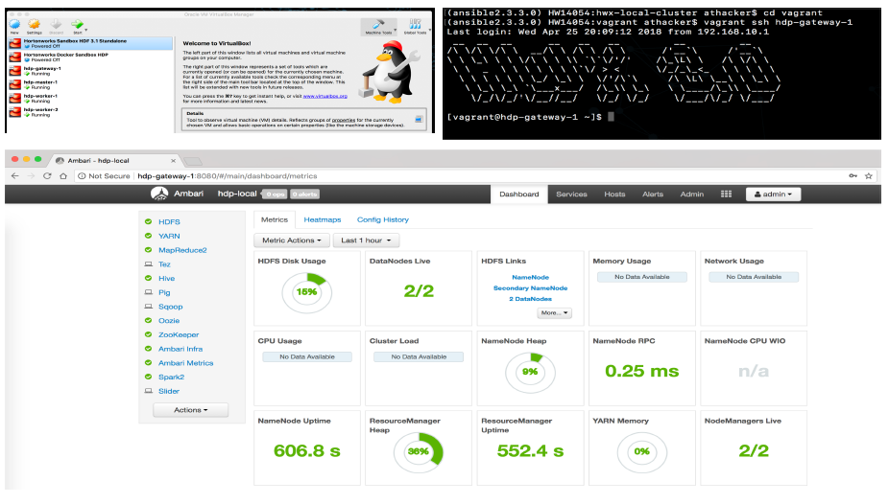Select the Metrics sub-tab

click(275, 219)
